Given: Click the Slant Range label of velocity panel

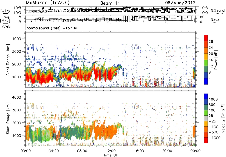Looking at the screenshot, I should [8, 118].
